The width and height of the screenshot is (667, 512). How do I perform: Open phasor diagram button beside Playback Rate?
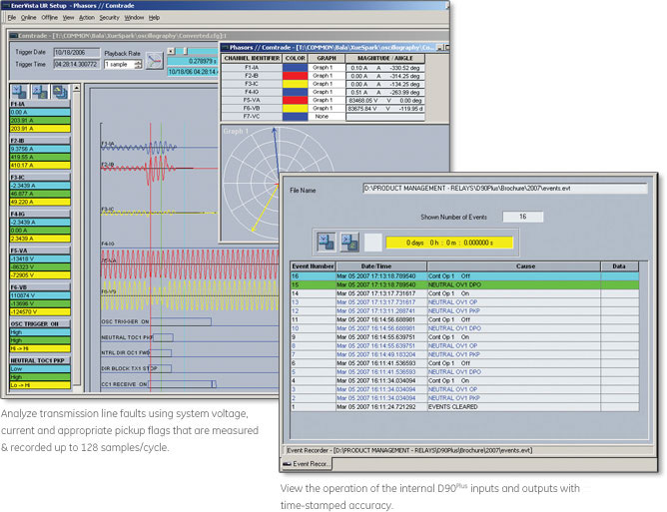point(155,61)
